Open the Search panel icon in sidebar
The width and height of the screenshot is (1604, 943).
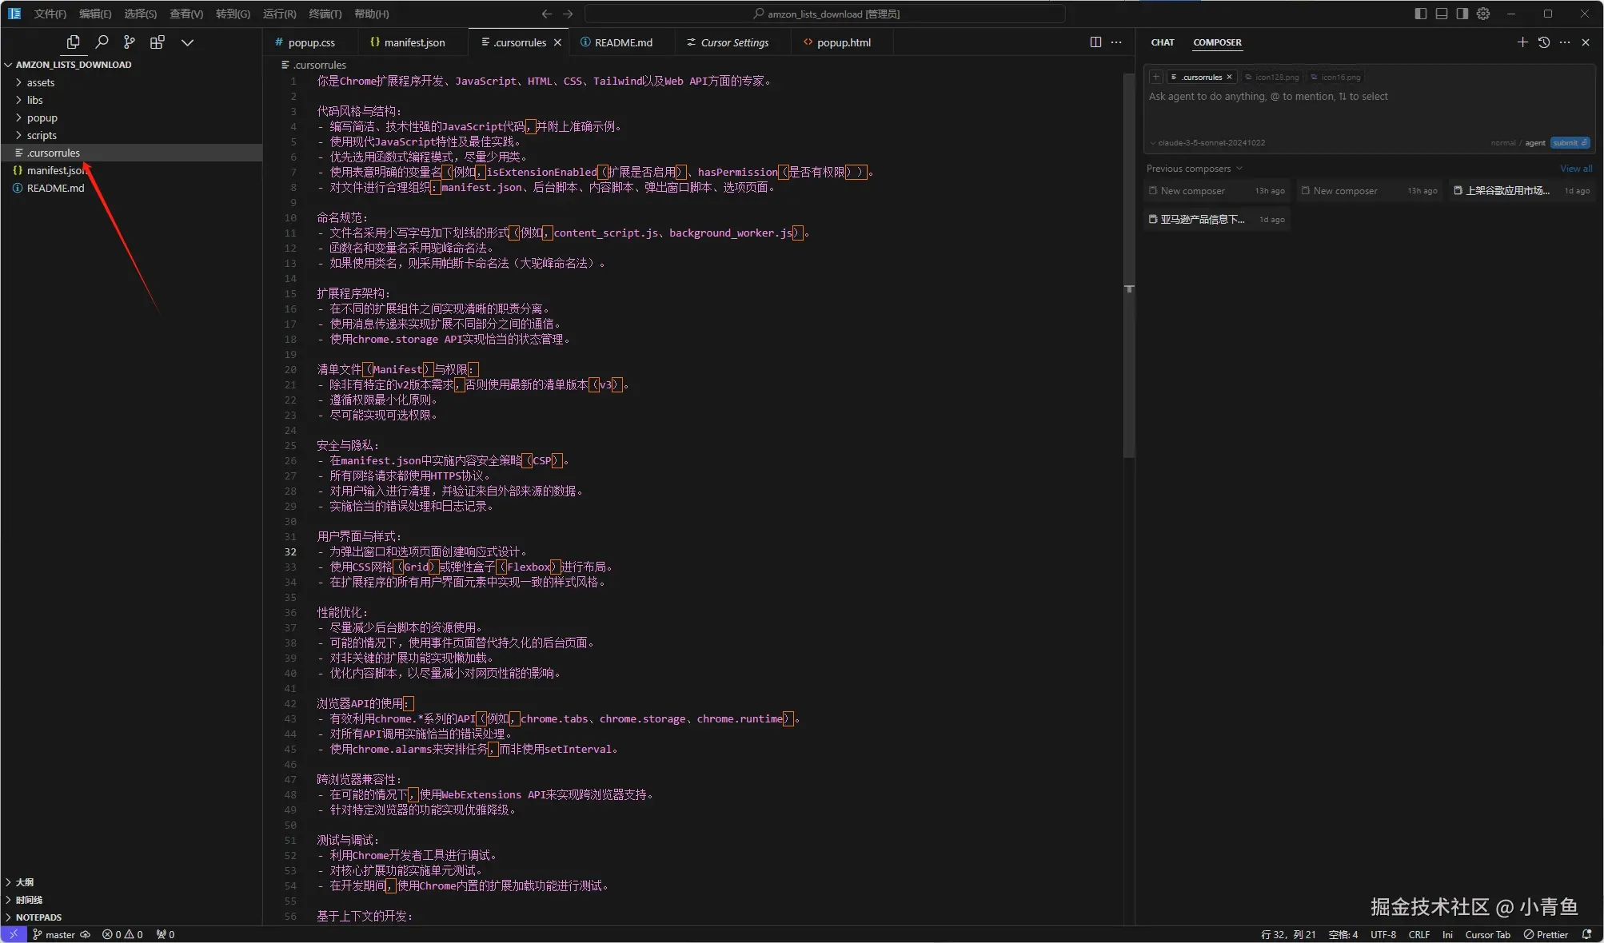click(x=102, y=42)
